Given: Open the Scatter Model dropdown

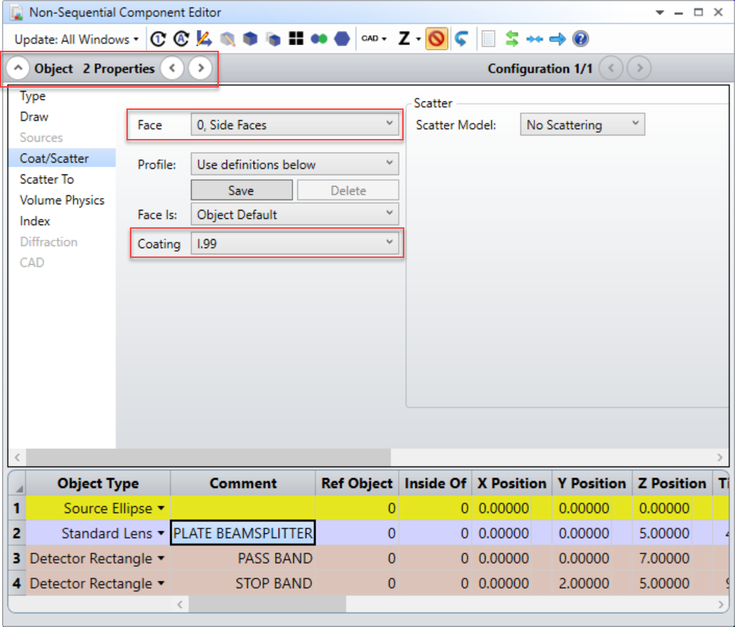Looking at the screenshot, I should tap(582, 124).
